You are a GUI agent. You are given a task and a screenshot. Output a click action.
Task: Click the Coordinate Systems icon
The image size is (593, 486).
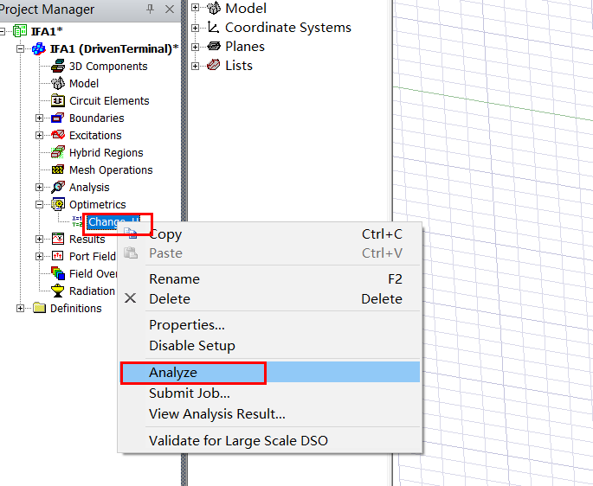click(214, 27)
